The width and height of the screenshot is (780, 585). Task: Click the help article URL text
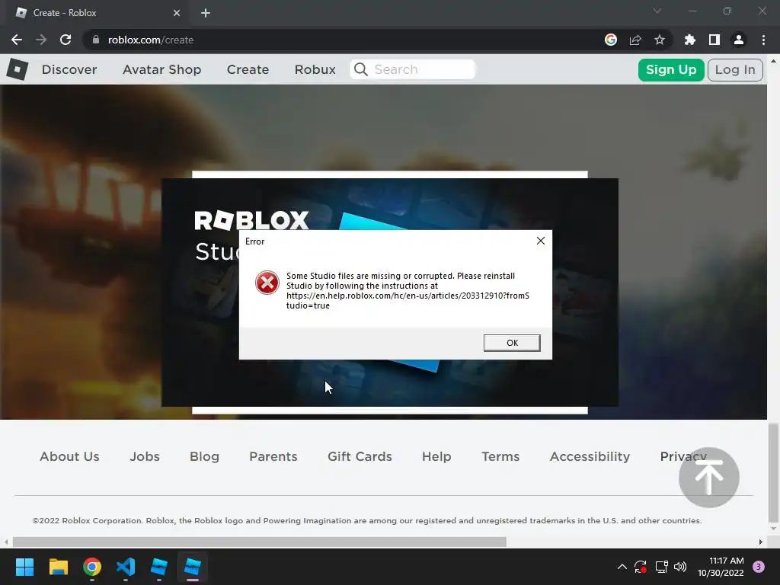(x=408, y=300)
